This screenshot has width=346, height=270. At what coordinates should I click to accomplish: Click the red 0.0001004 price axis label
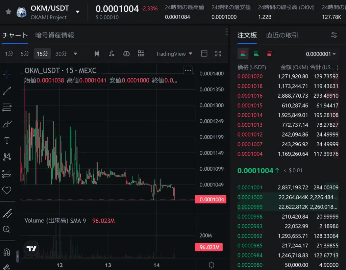pyautogui.click(x=211, y=199)
